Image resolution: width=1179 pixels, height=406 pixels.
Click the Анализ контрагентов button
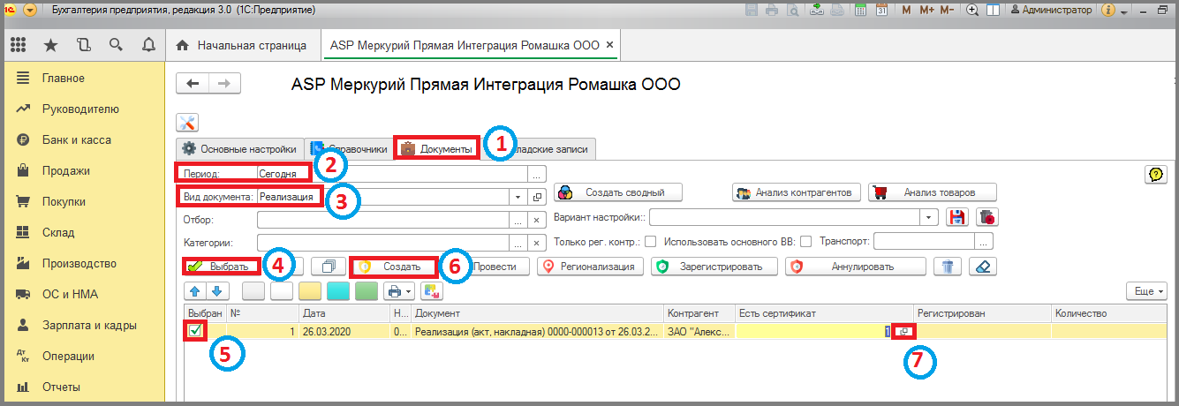(796, 192)
